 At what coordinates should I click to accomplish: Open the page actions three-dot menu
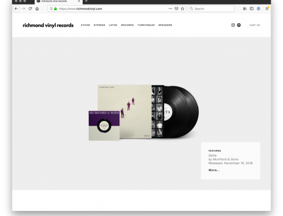[x=170, y=8]
